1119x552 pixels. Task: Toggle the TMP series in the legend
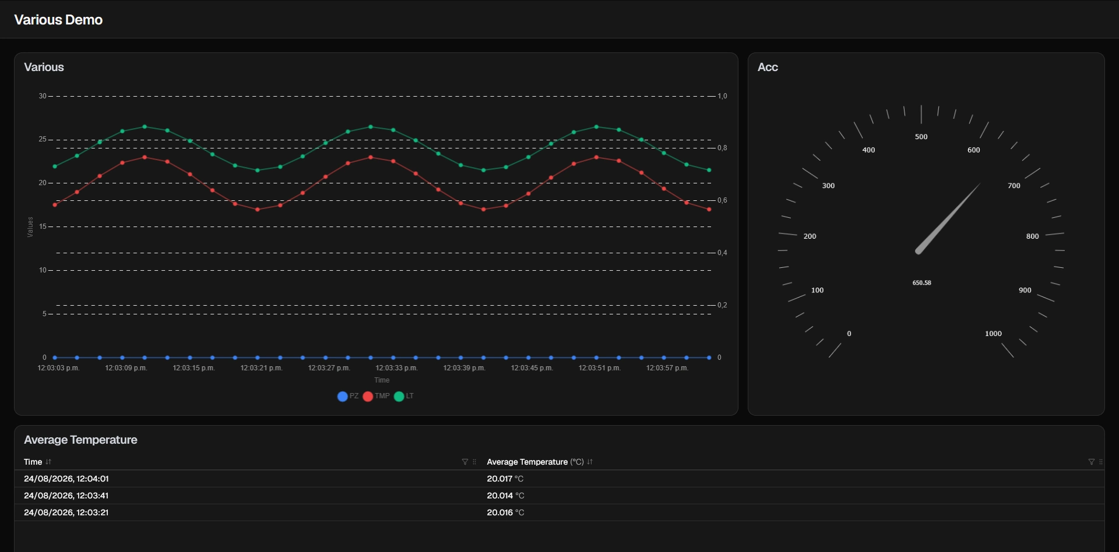tap(376, 396)
